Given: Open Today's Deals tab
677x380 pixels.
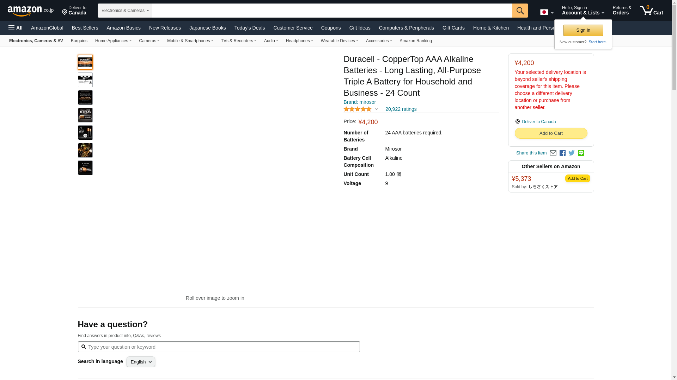Looking at the screenshot, I should click(249, 28).
